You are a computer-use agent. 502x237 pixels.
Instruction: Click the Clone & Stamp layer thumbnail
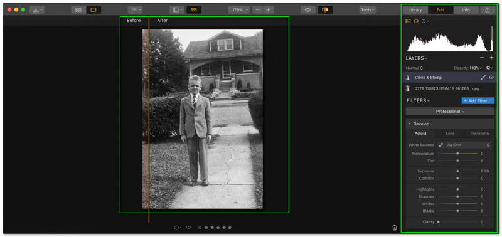click(408, 77)
